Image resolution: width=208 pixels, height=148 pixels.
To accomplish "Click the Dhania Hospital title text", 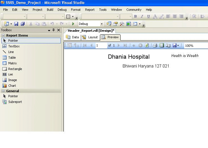I will pos(129,57).
